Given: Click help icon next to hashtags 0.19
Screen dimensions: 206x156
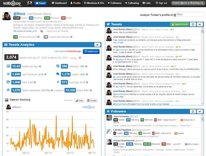Looking at the screenshot, I should tap(87, 82).
